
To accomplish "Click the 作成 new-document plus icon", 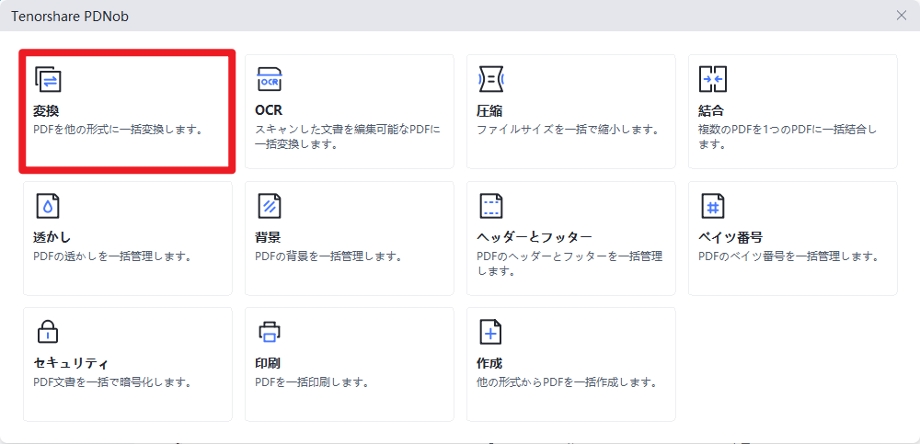I will pos(491,332).
